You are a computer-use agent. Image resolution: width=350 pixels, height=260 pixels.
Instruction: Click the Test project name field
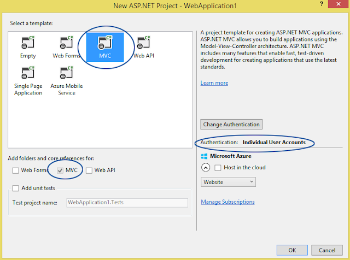tap(127, 203)
